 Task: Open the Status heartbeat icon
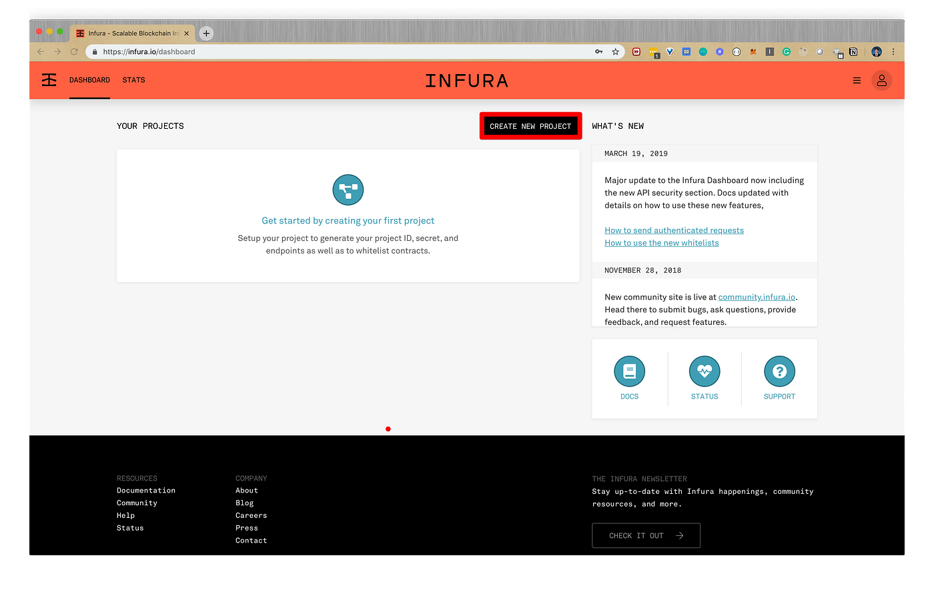pos(705,371)
